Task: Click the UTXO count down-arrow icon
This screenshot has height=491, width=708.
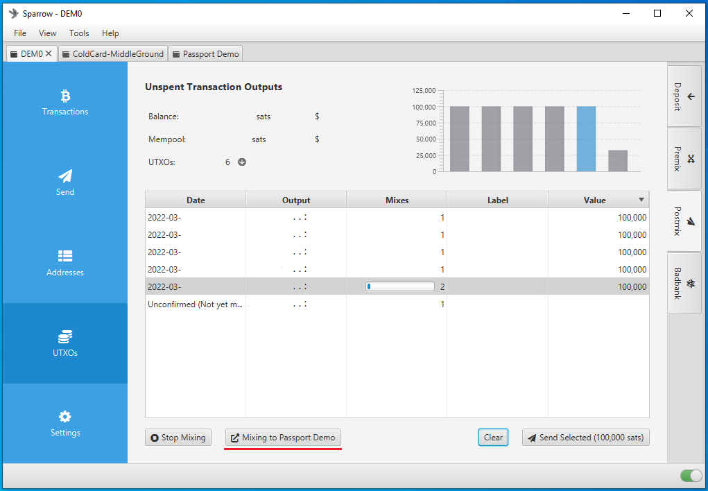Action: (x=242, y=162)
